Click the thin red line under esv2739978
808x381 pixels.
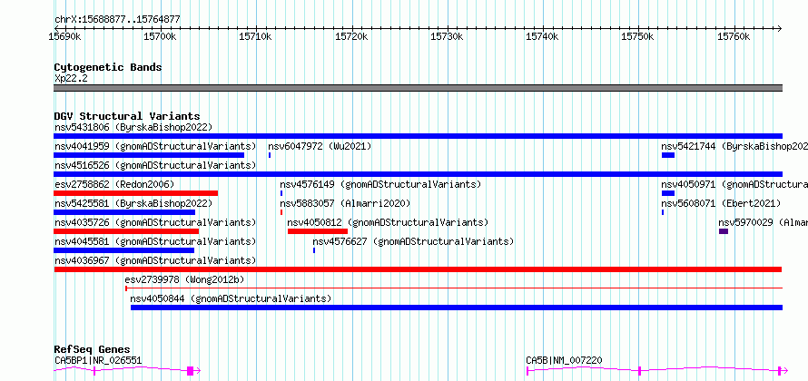(x=454, y=288)
